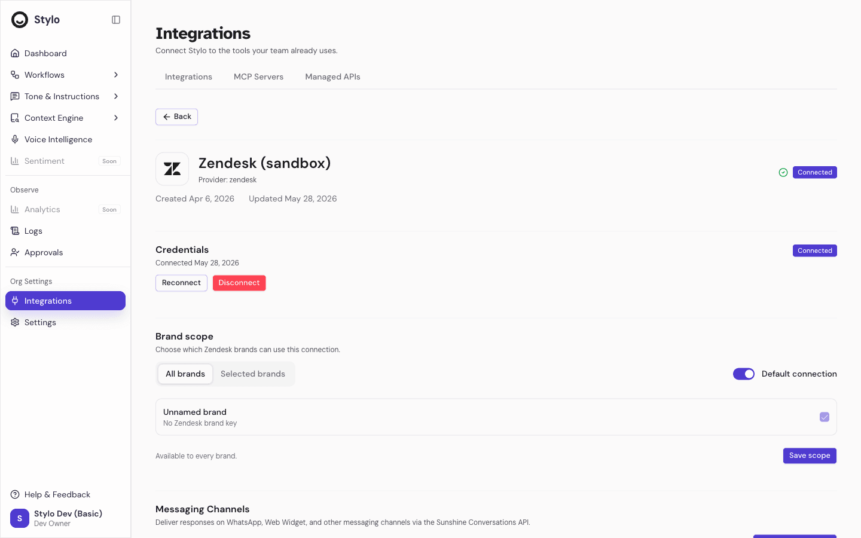Click the Logs scroll icon
Image resolution: width=861 pixels, height=538 pixels.
click(15, 231)
